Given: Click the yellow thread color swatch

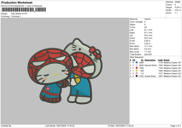Looking at the screenshot, I should coord(136,71).
